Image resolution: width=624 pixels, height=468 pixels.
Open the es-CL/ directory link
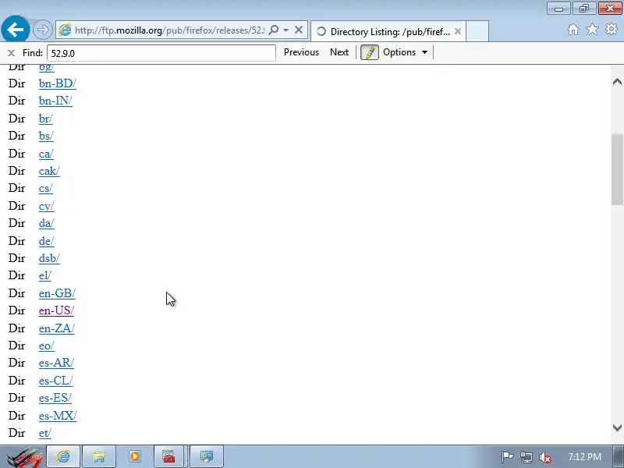point(55,381)
